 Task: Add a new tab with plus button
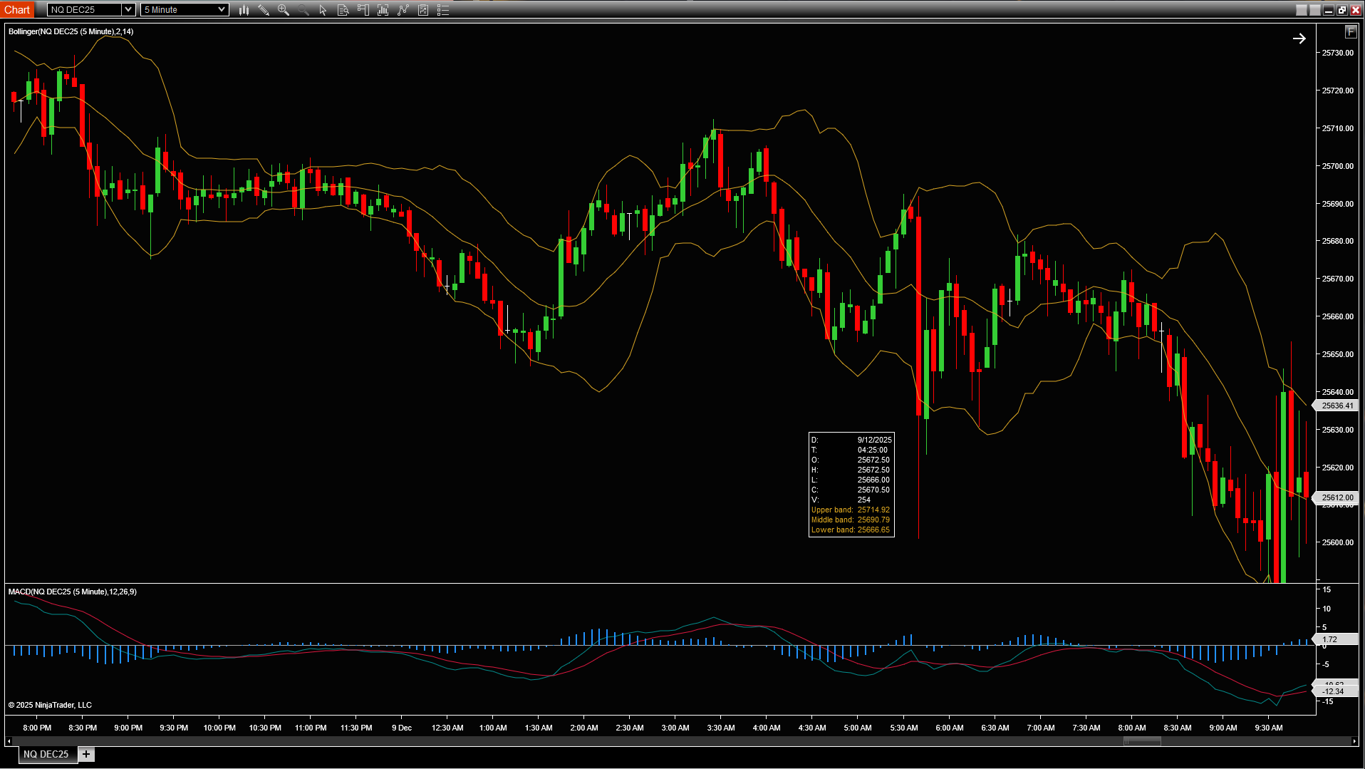[x=86, y=754]
